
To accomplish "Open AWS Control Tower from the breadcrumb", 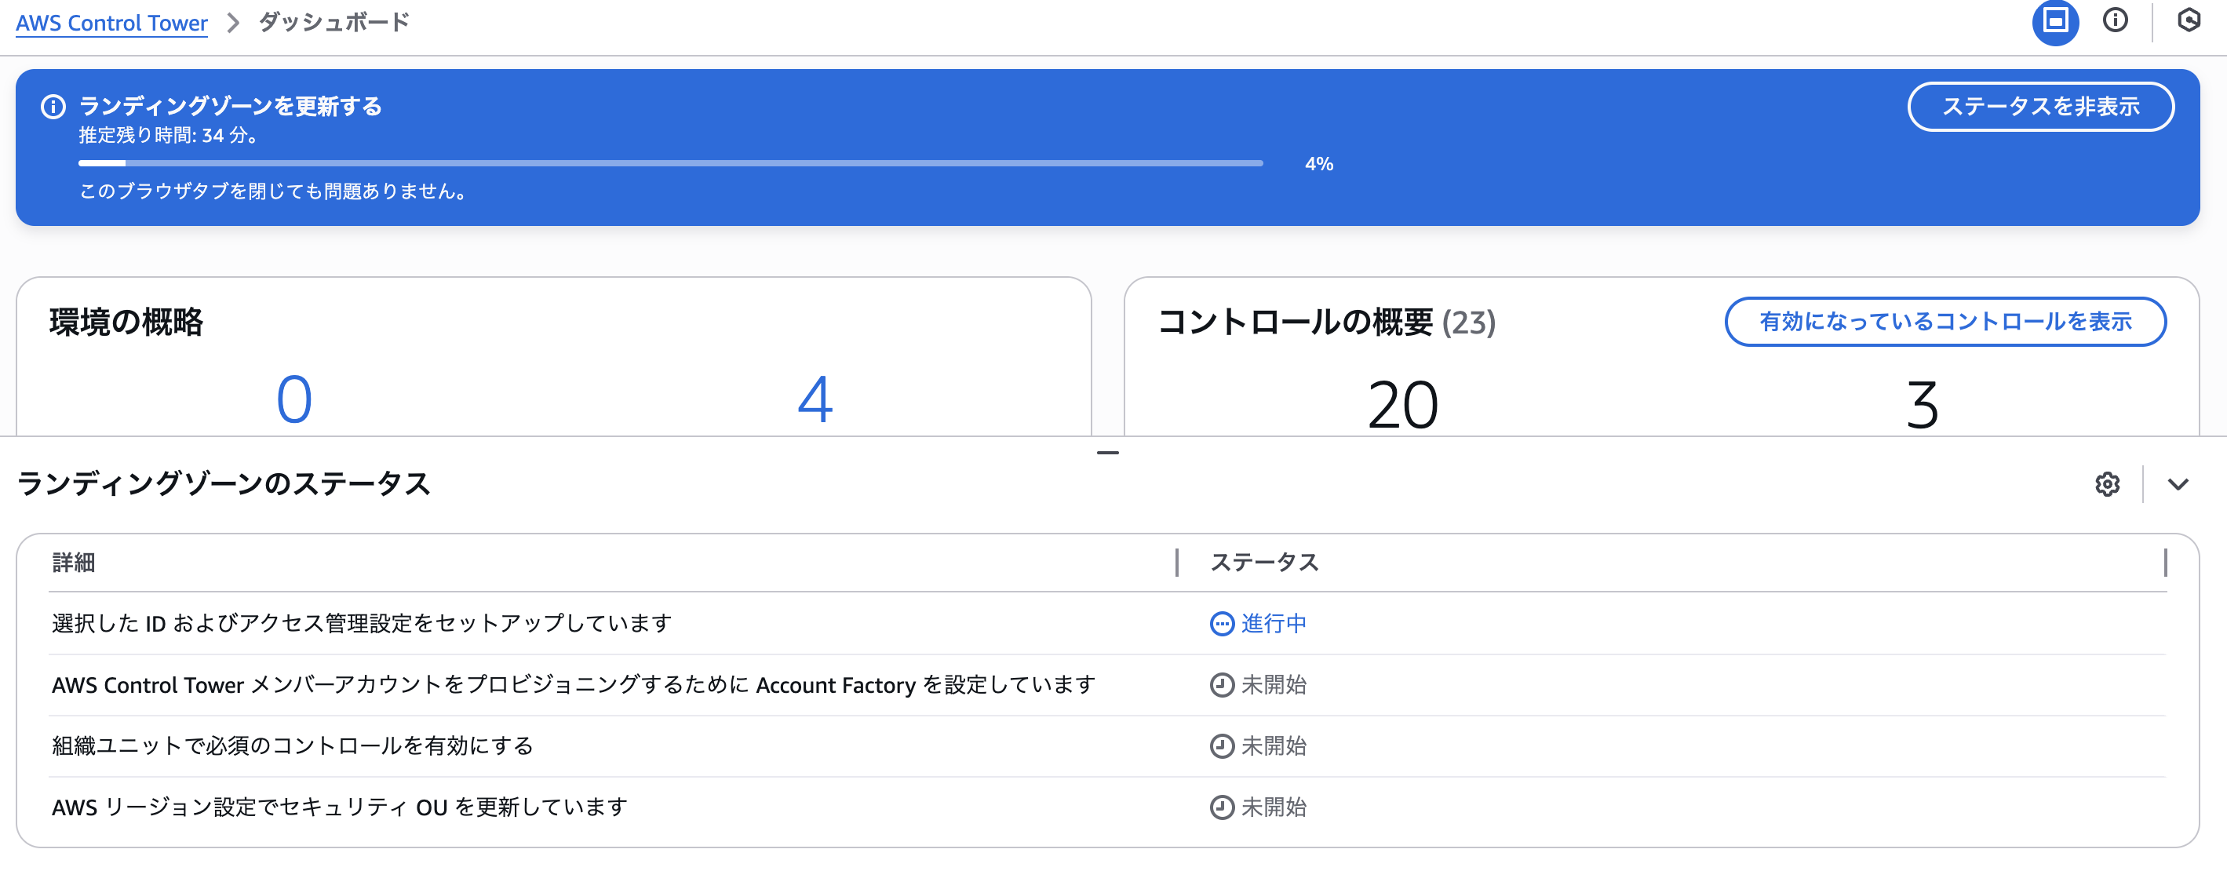I will (x=111, y=23).
